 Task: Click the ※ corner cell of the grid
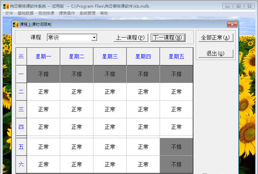click(21, 56)
